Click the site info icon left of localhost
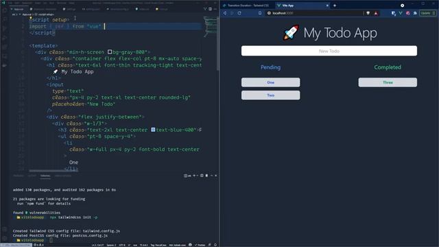Screen dimensions: 439x247 click(269, 13)
